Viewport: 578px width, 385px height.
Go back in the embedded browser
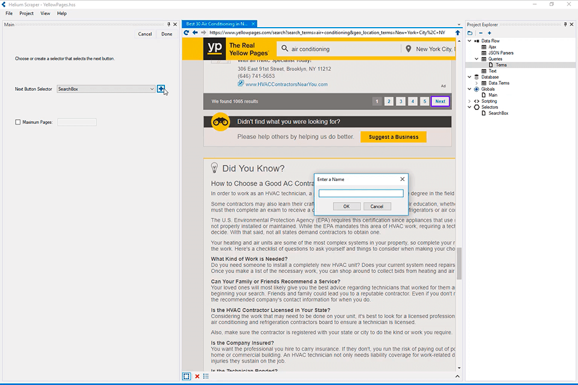195,32
